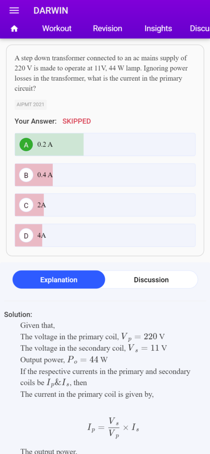Choose the 0.2 A answer bar
The height and width of the screenshot is (454, 210).
click(x=105, y=145)
